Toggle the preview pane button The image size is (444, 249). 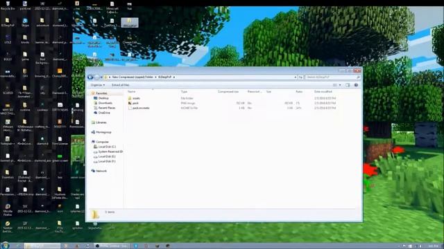[x=348, y=85]
